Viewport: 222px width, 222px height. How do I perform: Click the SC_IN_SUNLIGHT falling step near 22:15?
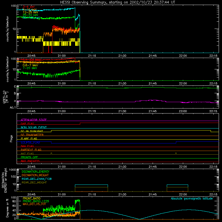pos(211,131)
